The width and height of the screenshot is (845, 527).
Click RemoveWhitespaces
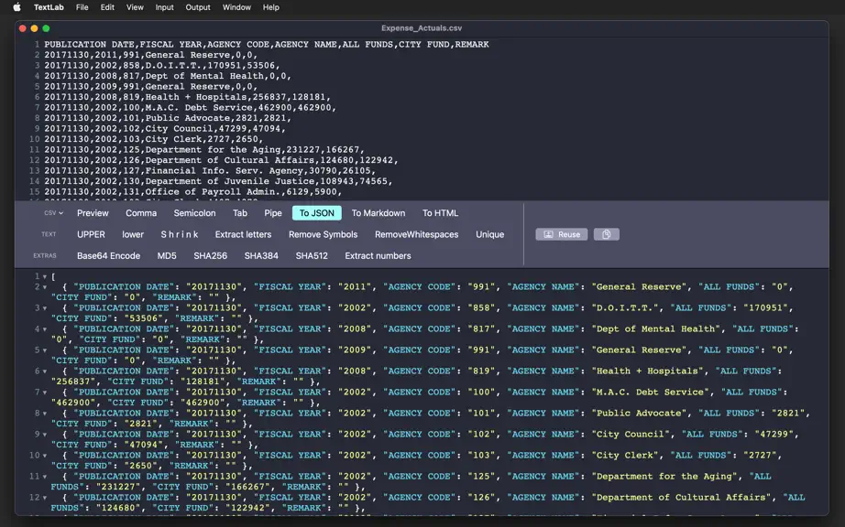pos(417,234)
